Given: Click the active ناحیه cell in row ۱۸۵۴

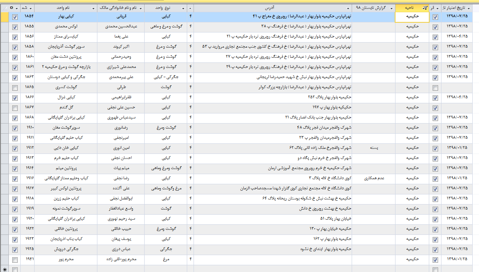Looking at the screenshot, I should click(412, 17).
